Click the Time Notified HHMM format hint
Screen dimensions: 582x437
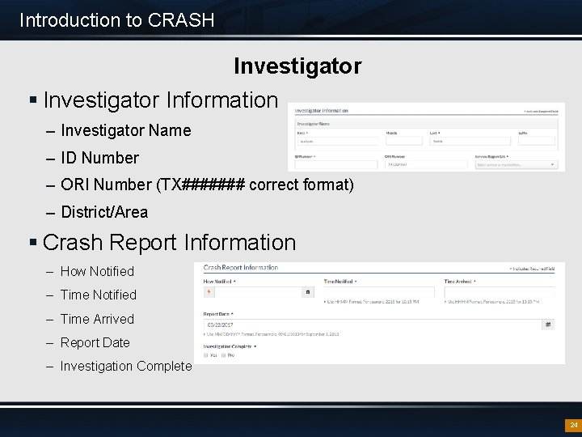pyautogui.click(x=371, y=302)
